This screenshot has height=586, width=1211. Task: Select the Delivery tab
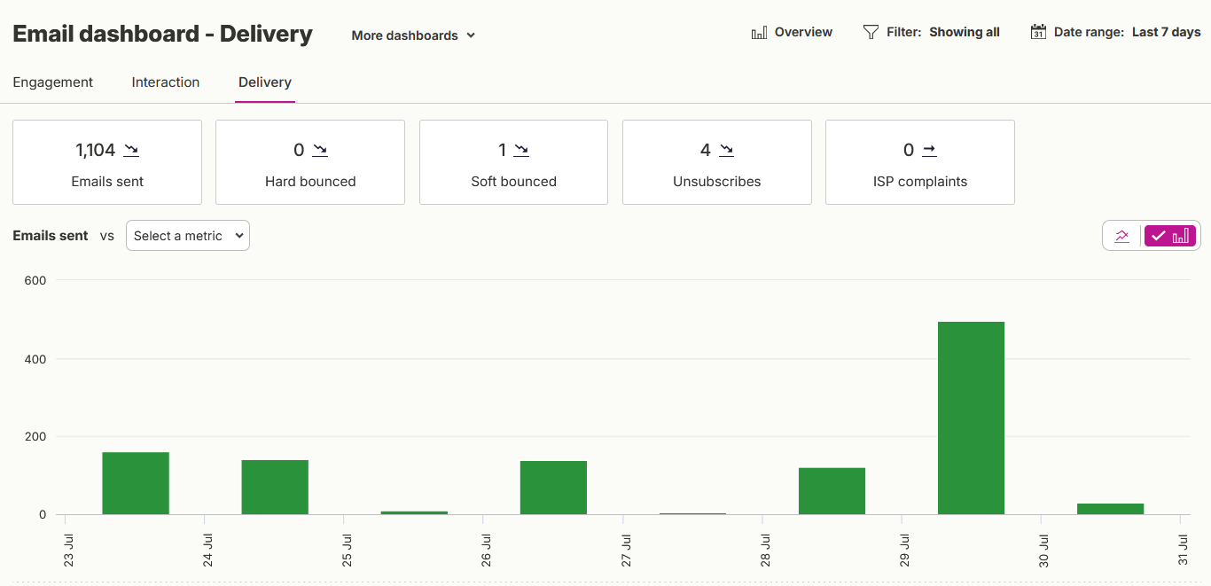[x=265, y=82]
